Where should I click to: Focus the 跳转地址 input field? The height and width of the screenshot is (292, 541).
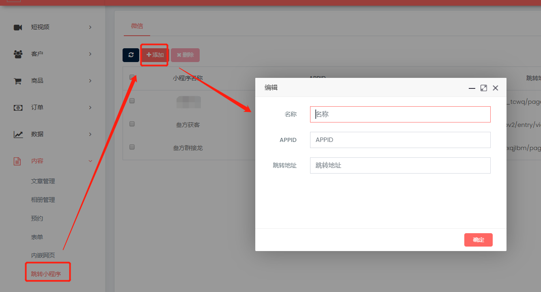(400, 165)
